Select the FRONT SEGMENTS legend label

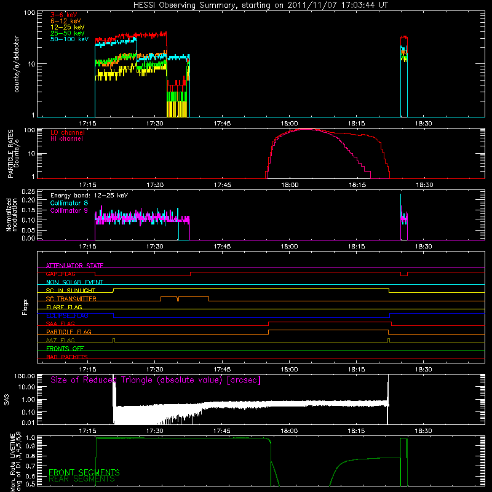(x=84, y=472)
